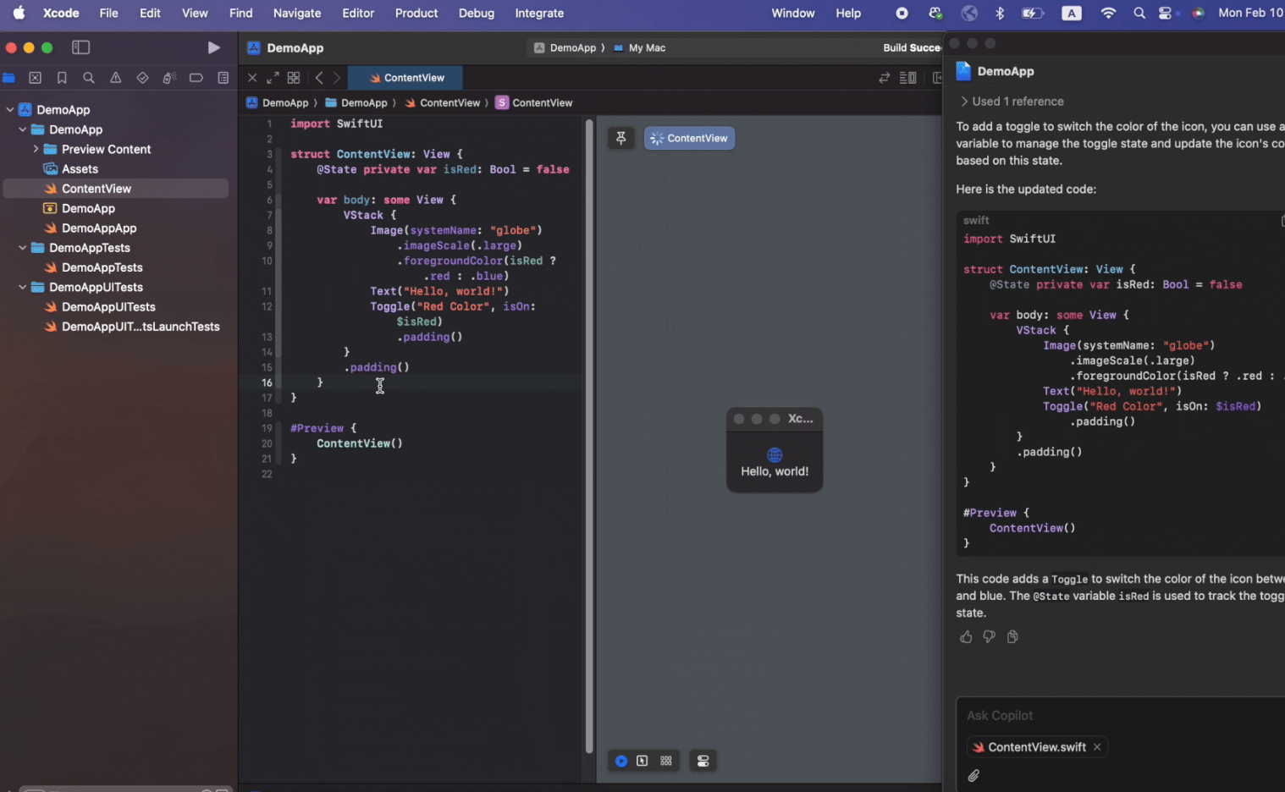Viewport: 1285px width, 792px height.
Task: Expand editor to focus mode
Action: click(x=273, y=78)
